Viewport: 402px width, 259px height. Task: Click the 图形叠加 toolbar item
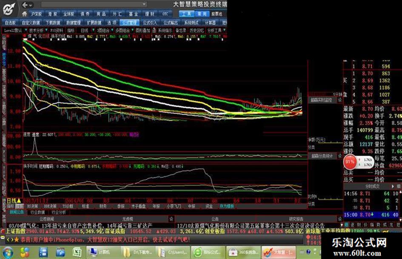point(143,30)
